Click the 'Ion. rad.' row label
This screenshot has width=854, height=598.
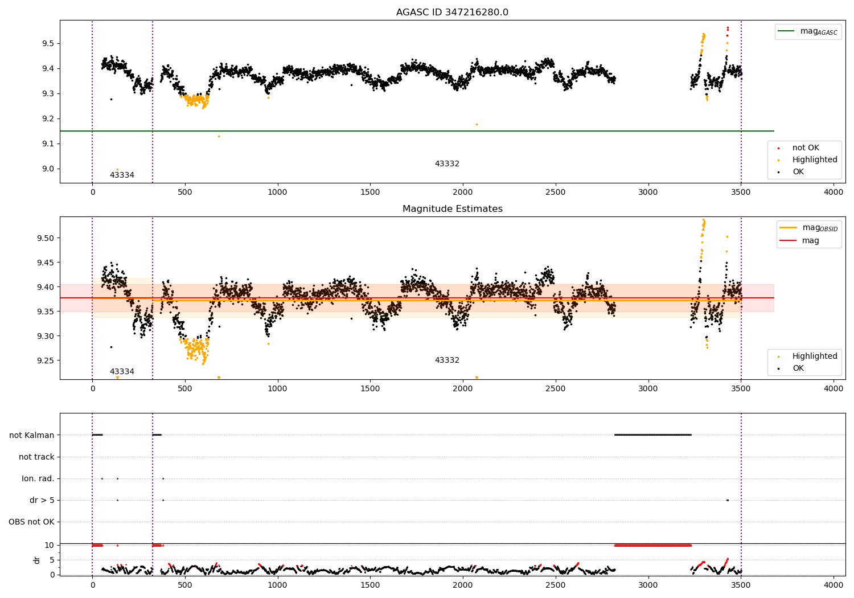(38, 478)
